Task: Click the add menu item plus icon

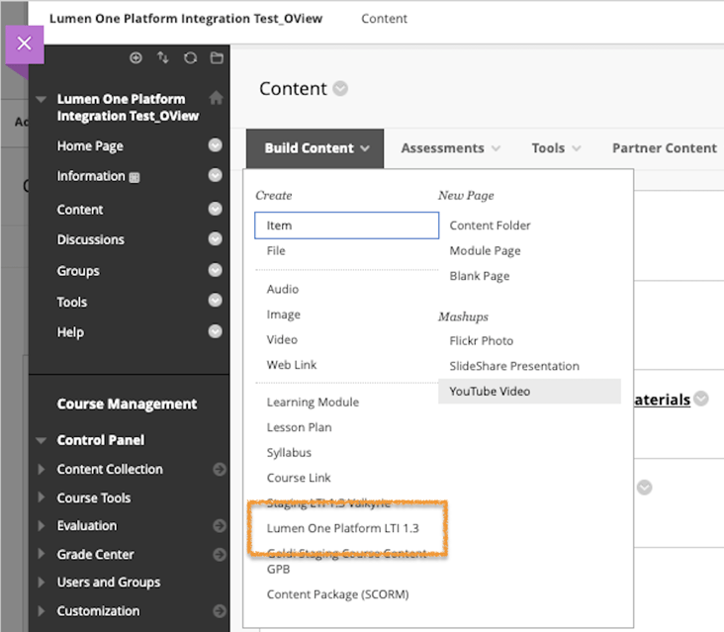Action: click(x=136, y=58)
